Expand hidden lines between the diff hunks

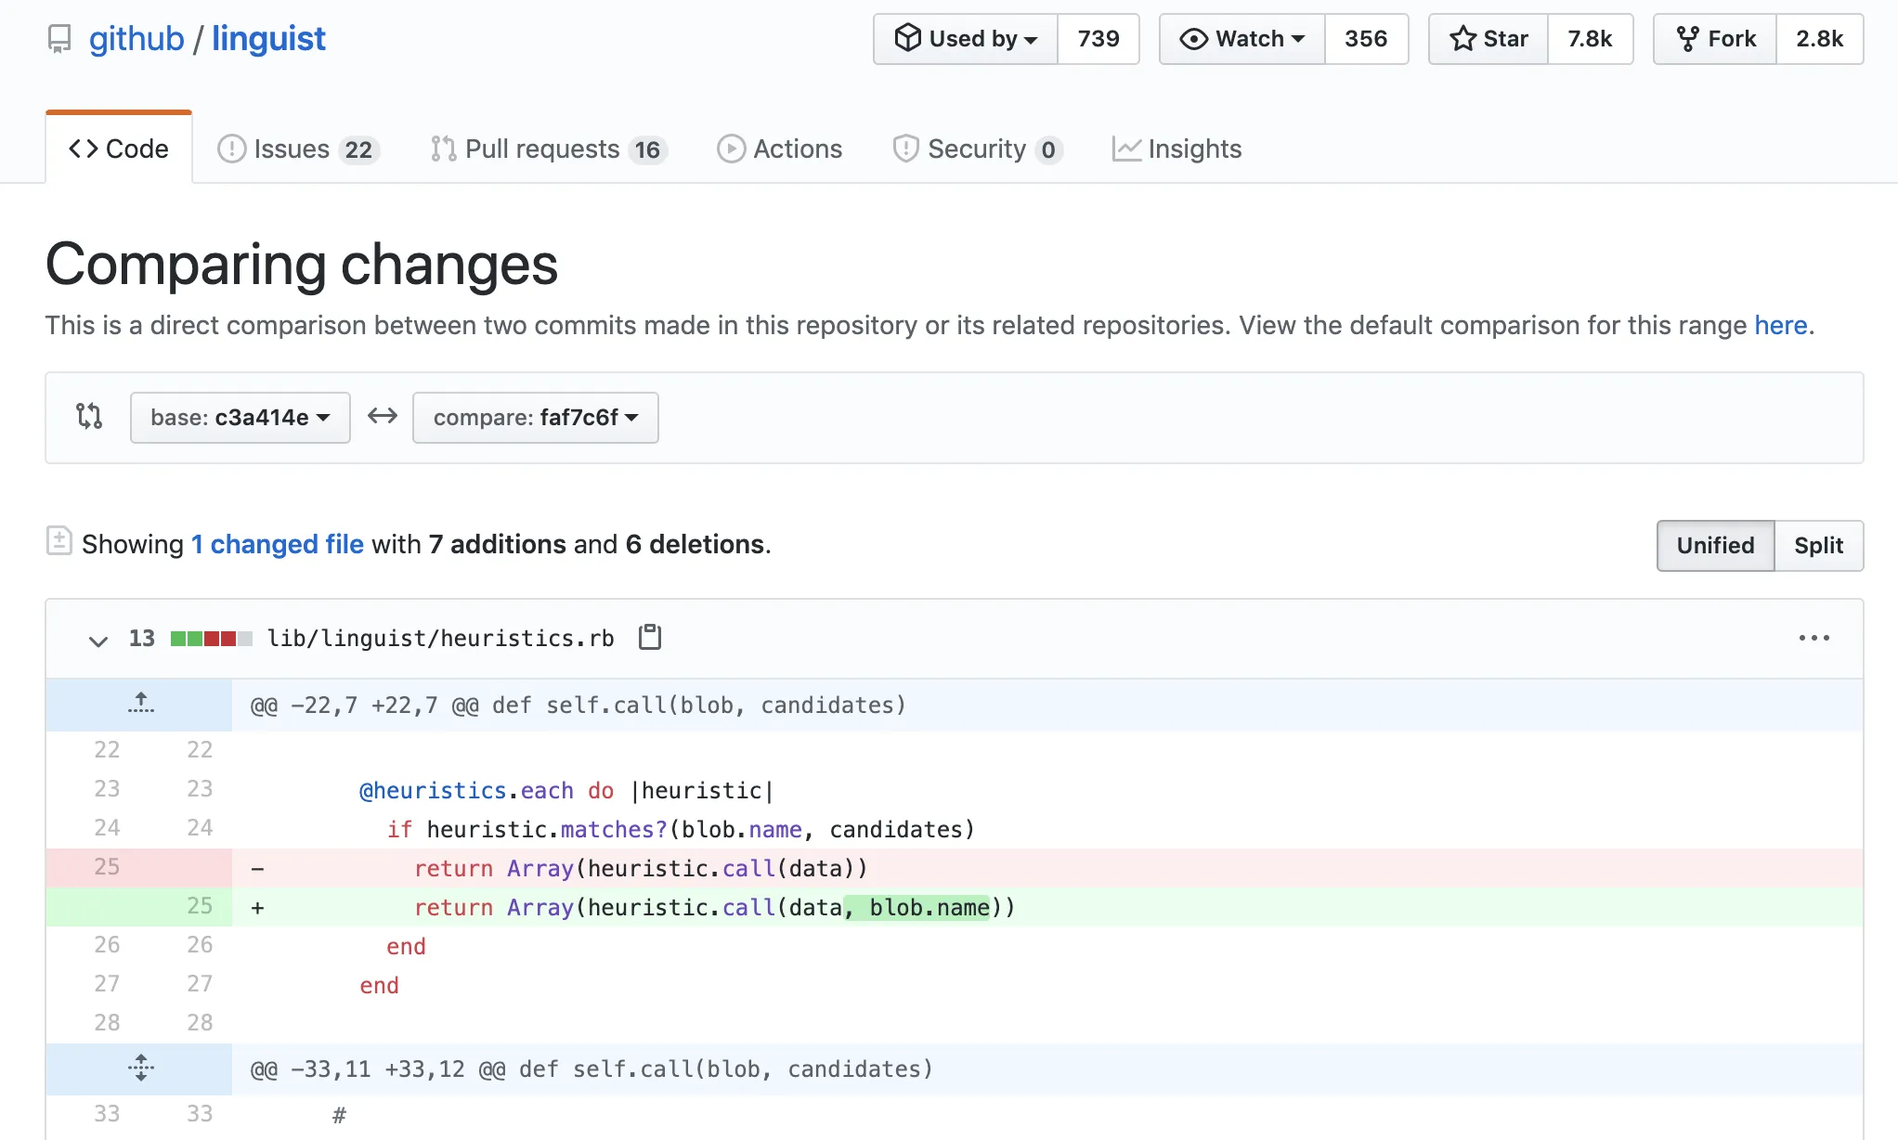coord(140,1068)
